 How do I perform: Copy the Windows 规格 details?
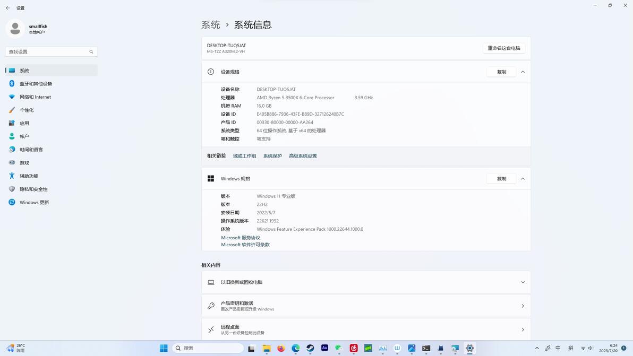pyautogui.click(x=501, y=179)
